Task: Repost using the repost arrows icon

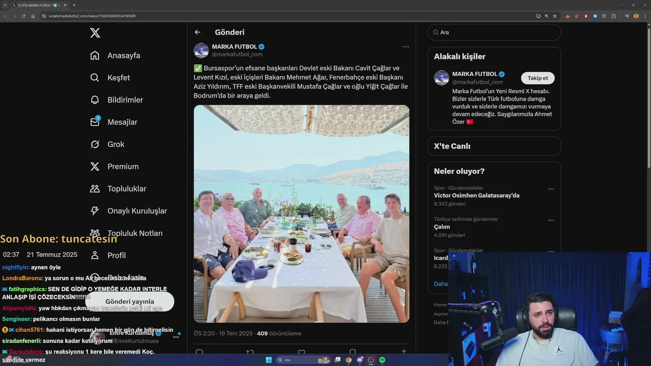Action: coord(250,352)
